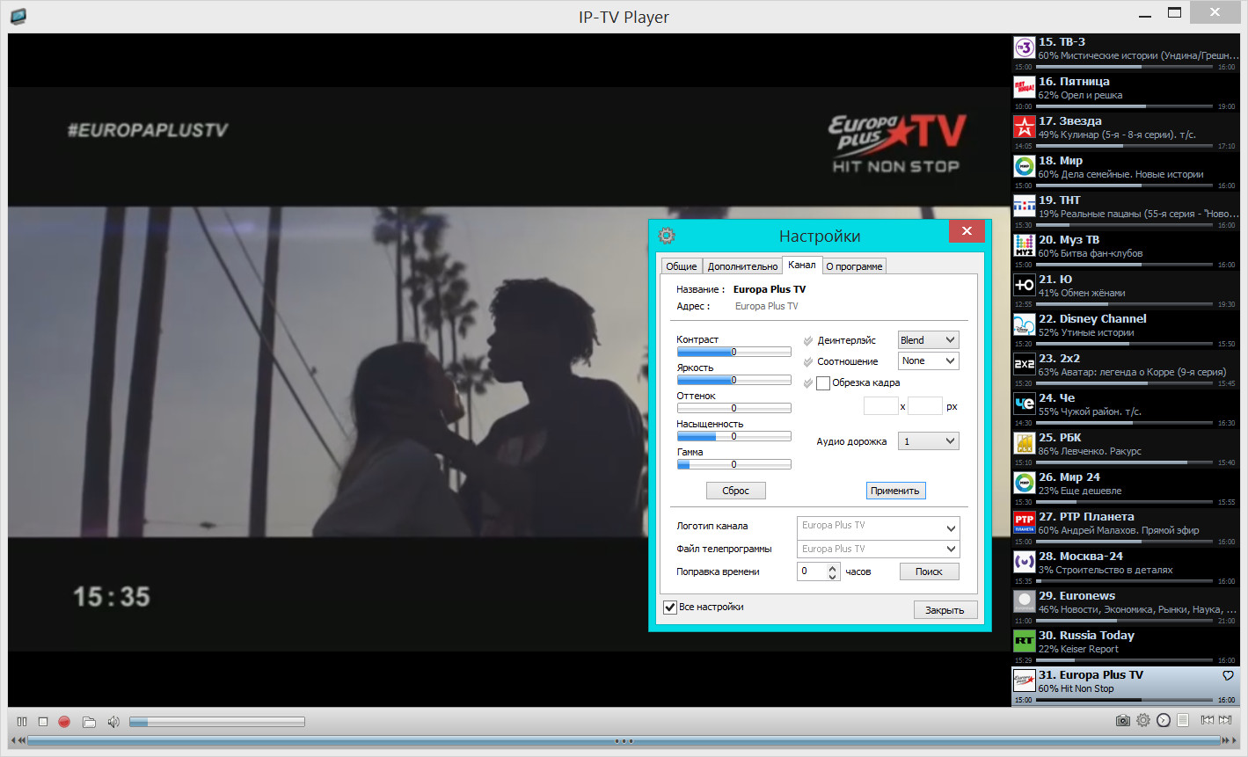
Task: Click the Применить button
Action: pyautogui.click(x=895, y=491)
